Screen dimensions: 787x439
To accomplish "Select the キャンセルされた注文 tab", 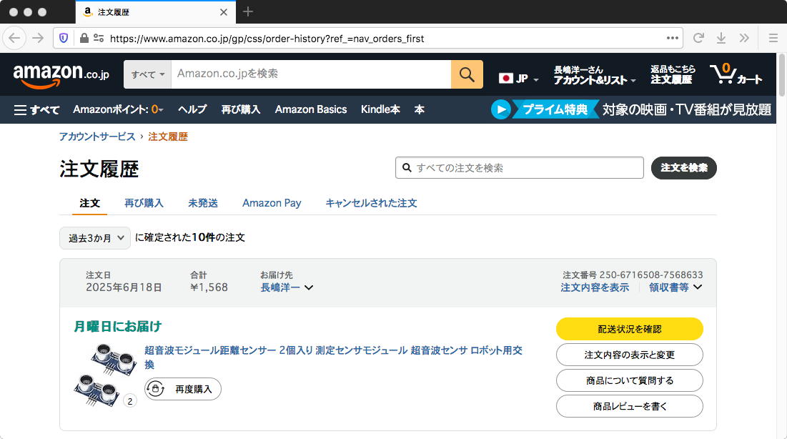I will point(371,203).
